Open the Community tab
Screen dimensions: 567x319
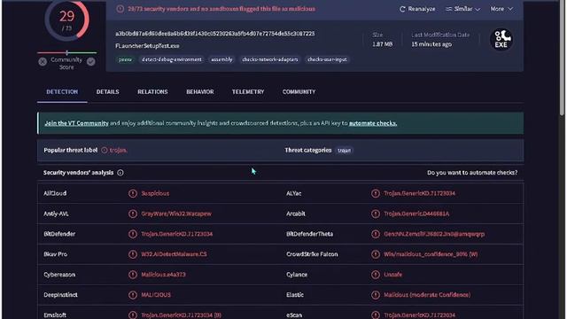(299, 92)
